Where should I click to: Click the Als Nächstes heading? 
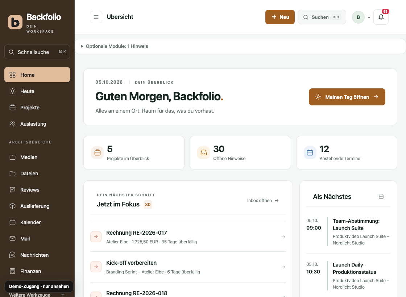(x=332, y=197)
